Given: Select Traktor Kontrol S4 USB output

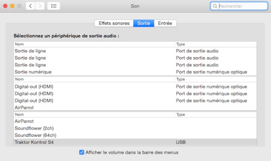Looking at the screenshot, I should 135,142.
